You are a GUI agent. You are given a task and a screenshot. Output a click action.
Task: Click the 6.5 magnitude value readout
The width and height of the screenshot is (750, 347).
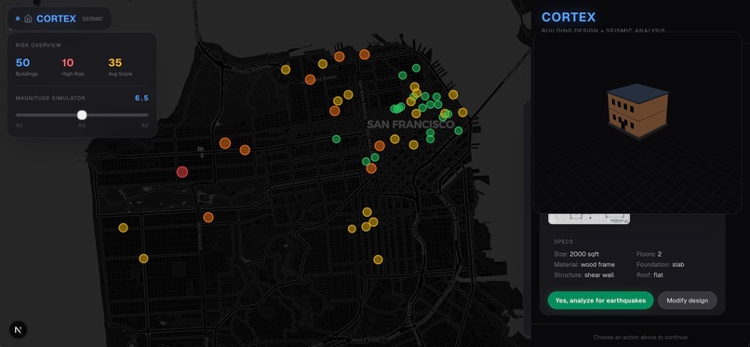pyautogui.click(x=141, y=98)
